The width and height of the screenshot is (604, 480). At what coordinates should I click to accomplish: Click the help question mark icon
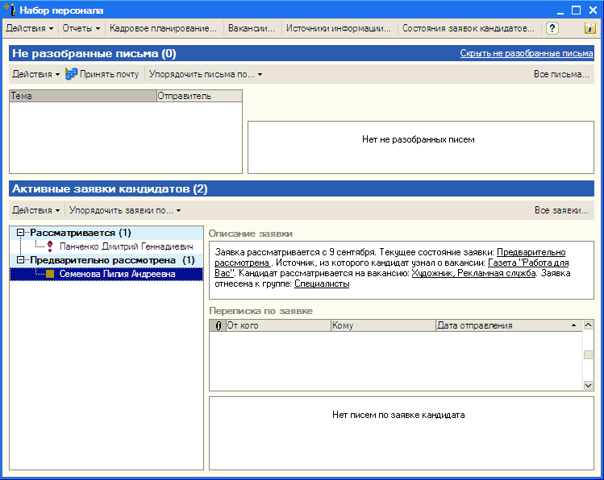click(x=552, y=28)
